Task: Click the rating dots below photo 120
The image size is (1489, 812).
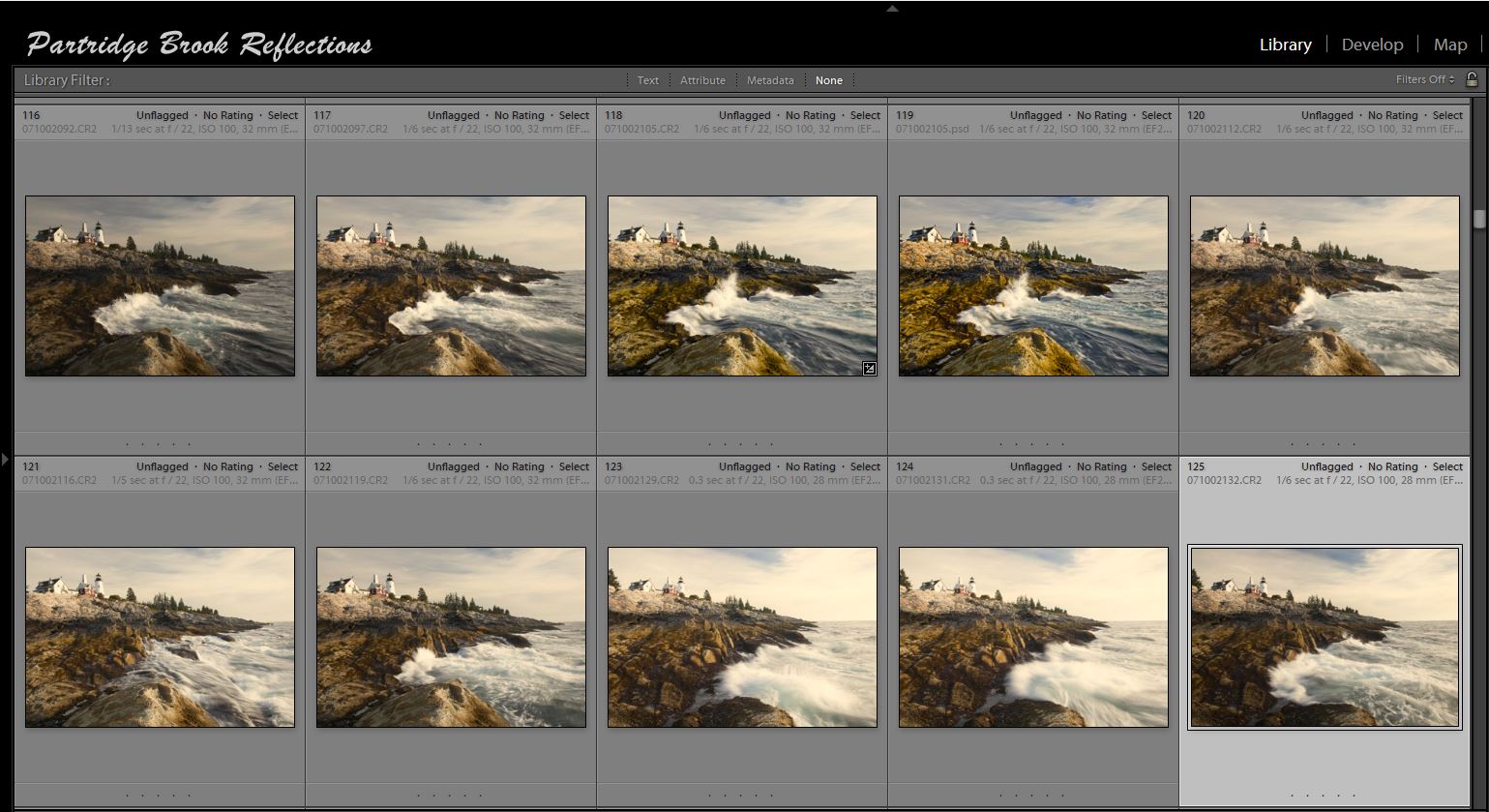Action: [x=1325, y=445]
